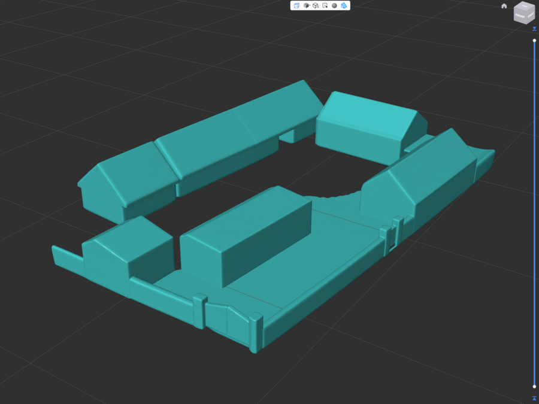
Task: Click the home view icon
Action: (504, 6)
